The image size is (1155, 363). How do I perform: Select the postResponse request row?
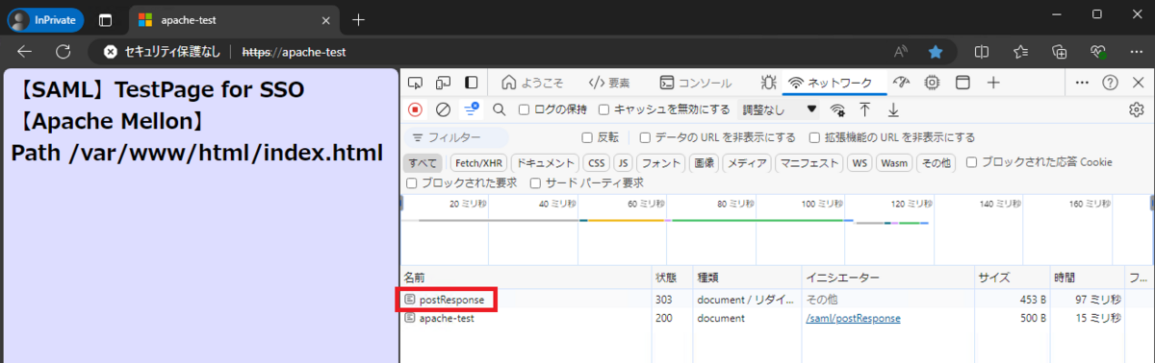(777, 300)
